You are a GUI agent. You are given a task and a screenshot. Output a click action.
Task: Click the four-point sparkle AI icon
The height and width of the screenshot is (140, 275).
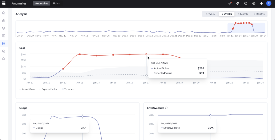click(x=261, y=3)
